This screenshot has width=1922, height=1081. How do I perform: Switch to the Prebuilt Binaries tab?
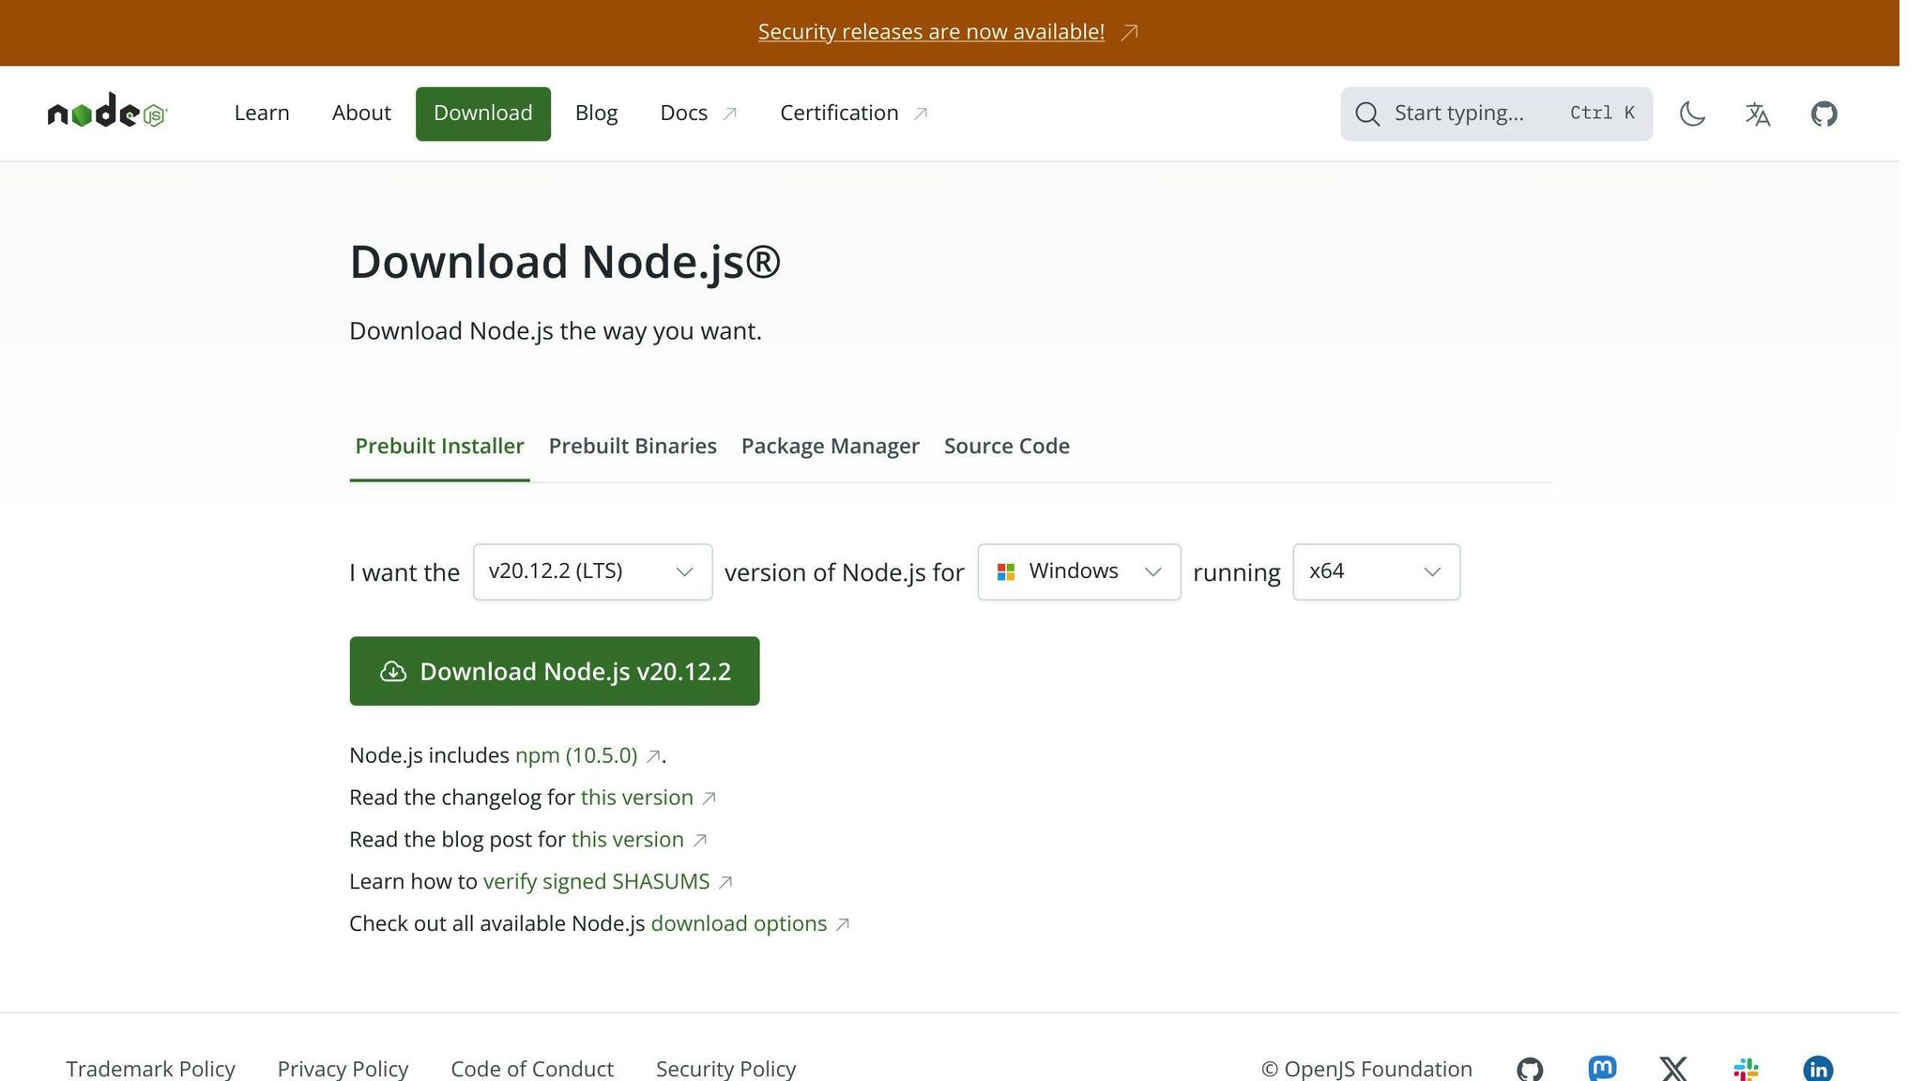[x=633, y=446]
